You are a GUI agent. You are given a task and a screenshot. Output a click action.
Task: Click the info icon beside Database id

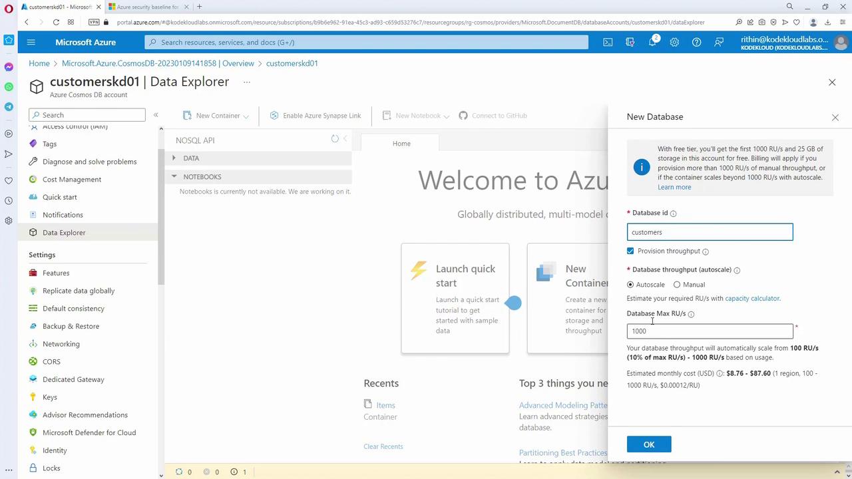coord(673,214)
